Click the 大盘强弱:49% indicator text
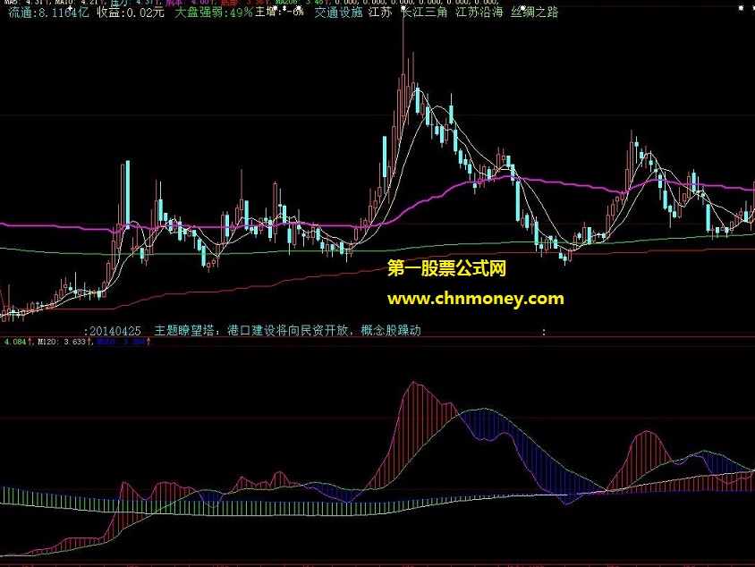The width and height of the screenshot is (755, 567). tap(213, 13)
